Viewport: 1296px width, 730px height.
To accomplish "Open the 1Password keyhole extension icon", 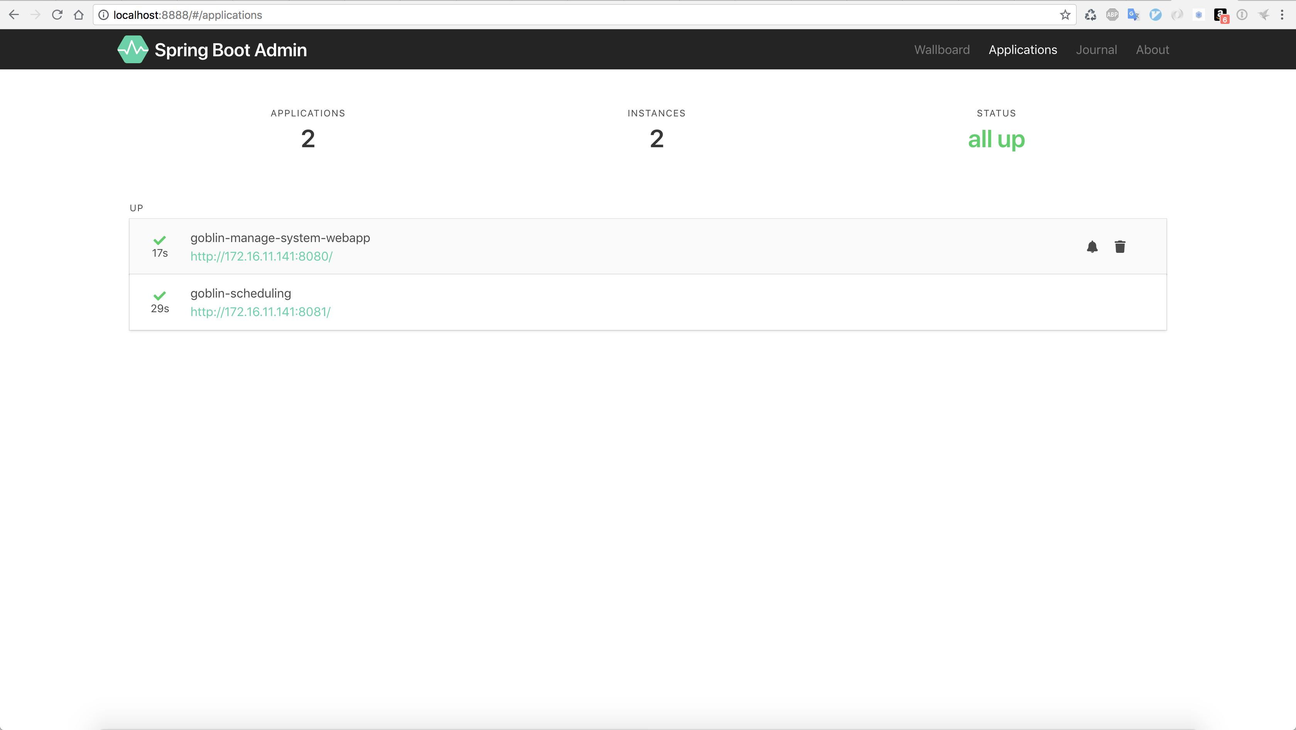I will point(1242,15).
